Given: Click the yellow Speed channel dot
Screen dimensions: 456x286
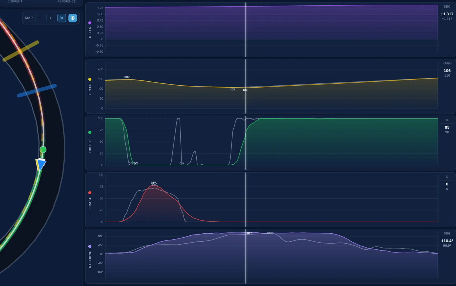Looking at the screenshot, I should coord(90,79).
